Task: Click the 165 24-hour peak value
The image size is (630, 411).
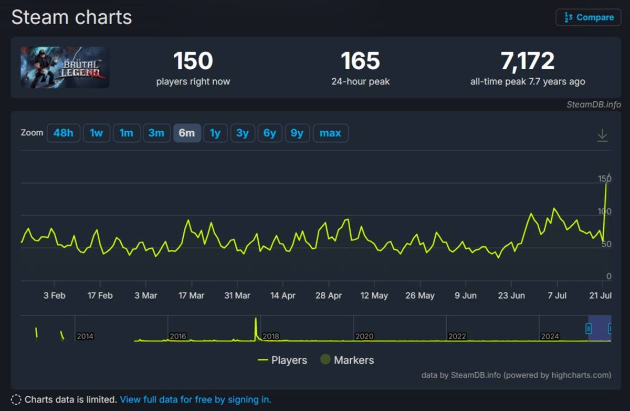Action: tap(360, 61)
